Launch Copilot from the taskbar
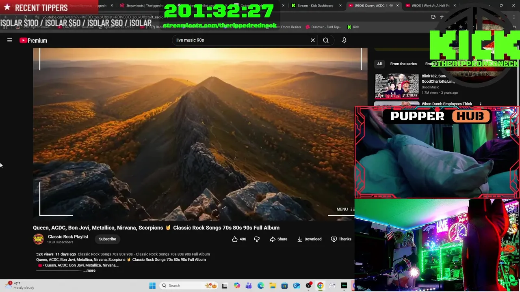Viewport: 520px width, 292px height. pyautogui.click(x=237, y=286)
